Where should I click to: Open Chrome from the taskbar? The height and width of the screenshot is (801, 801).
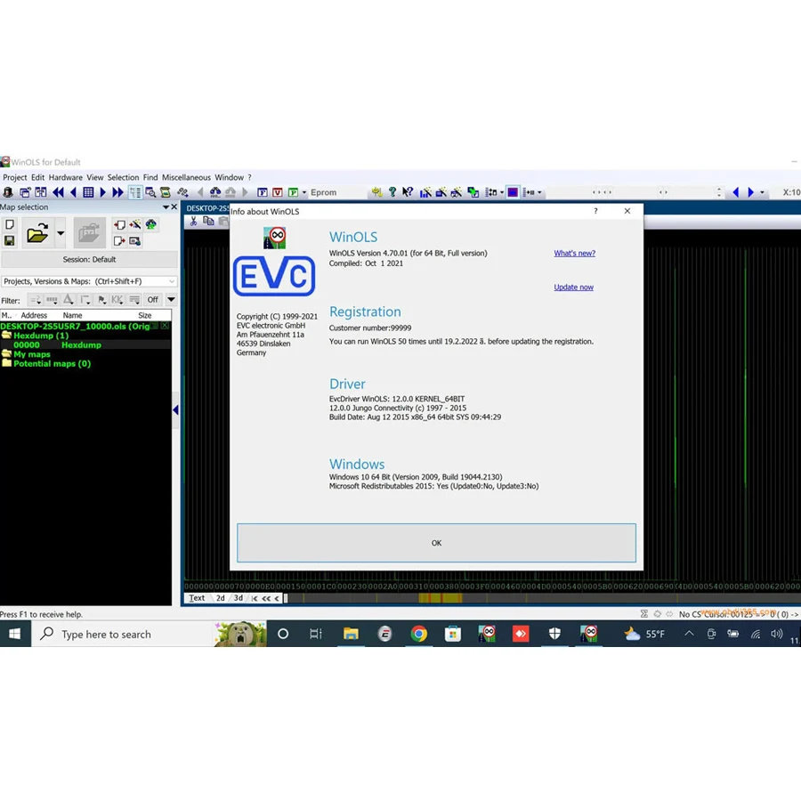[419, 634]
